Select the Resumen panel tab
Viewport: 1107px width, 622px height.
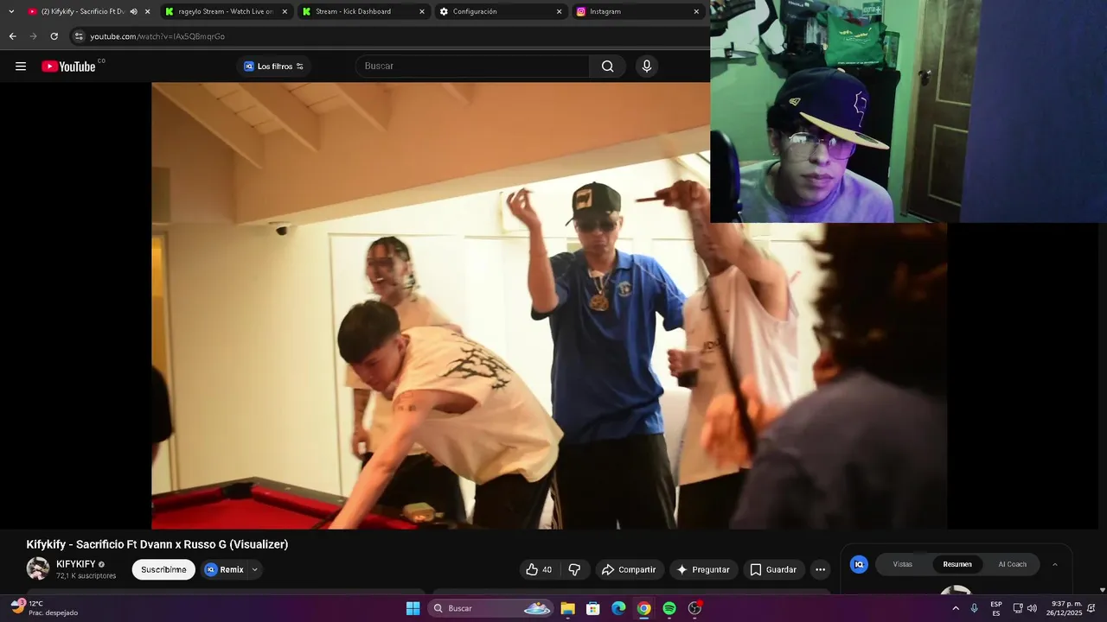coord(957,564)
